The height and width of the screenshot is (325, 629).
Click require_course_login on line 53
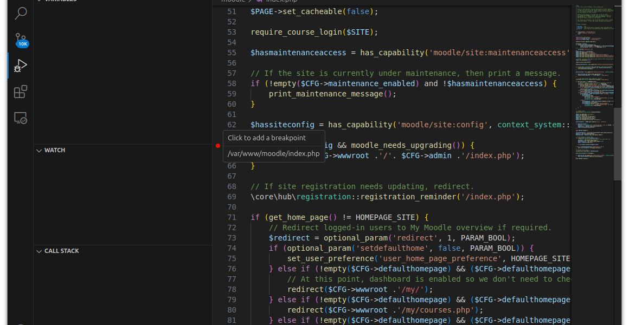(297, 32)
